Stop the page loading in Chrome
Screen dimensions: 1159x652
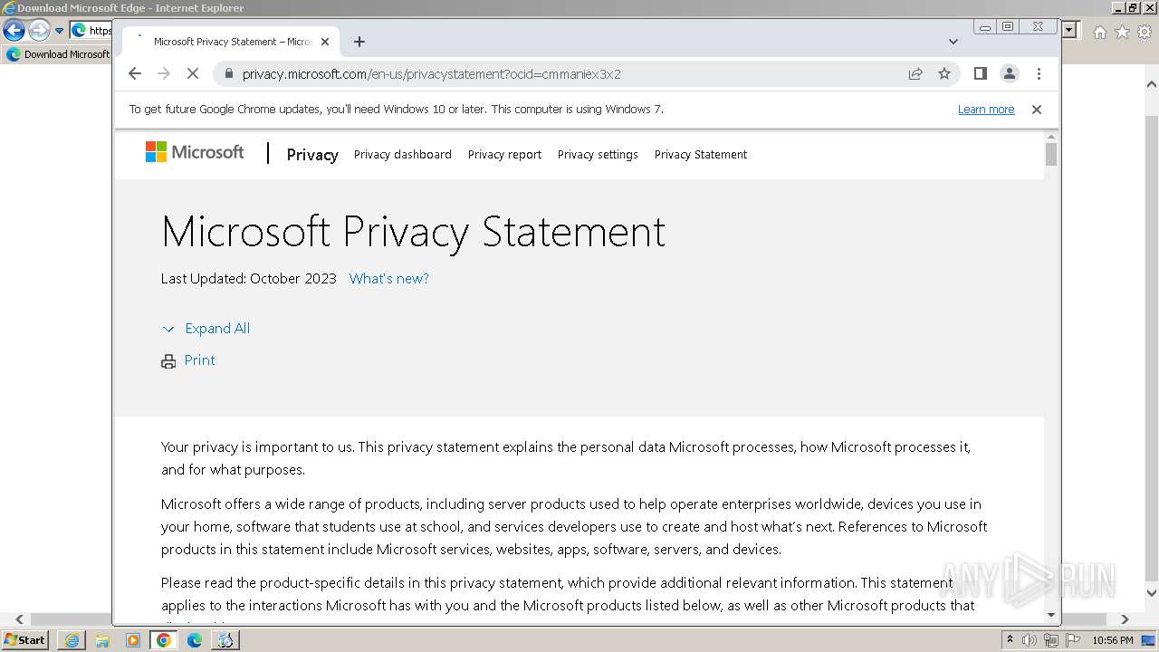(x=193, y=73)
